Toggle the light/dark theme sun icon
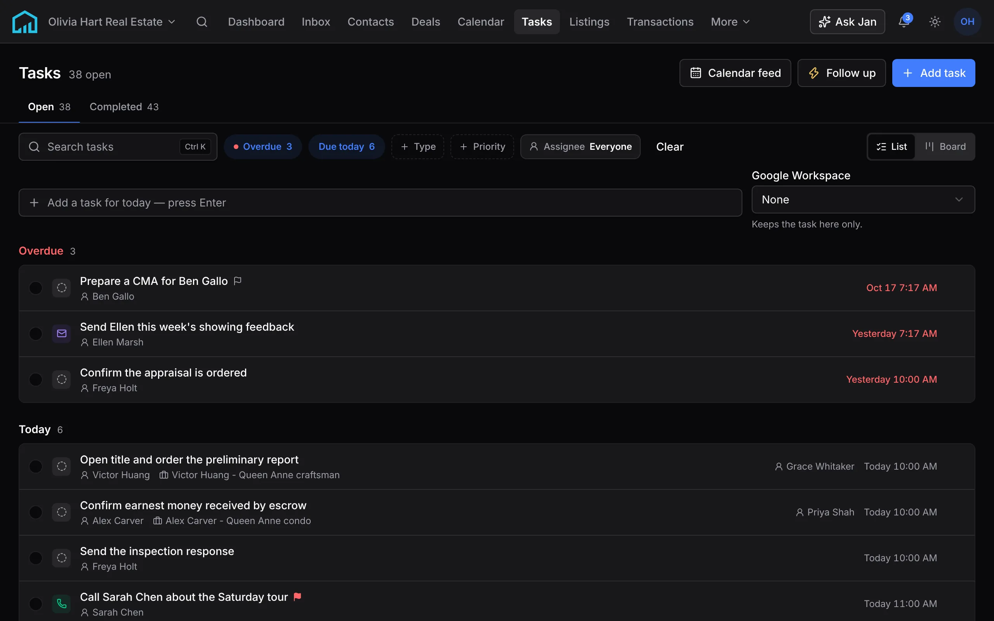This screenshot has width=994, height=621. (935, 22)
